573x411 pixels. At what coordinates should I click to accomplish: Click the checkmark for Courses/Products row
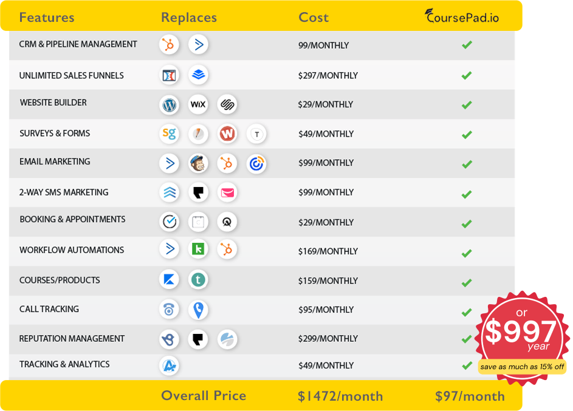(467, 282)
